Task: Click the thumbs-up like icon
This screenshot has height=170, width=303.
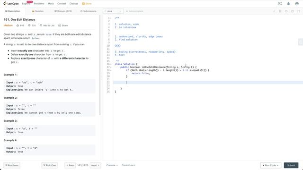Action: tap(18, 25)
